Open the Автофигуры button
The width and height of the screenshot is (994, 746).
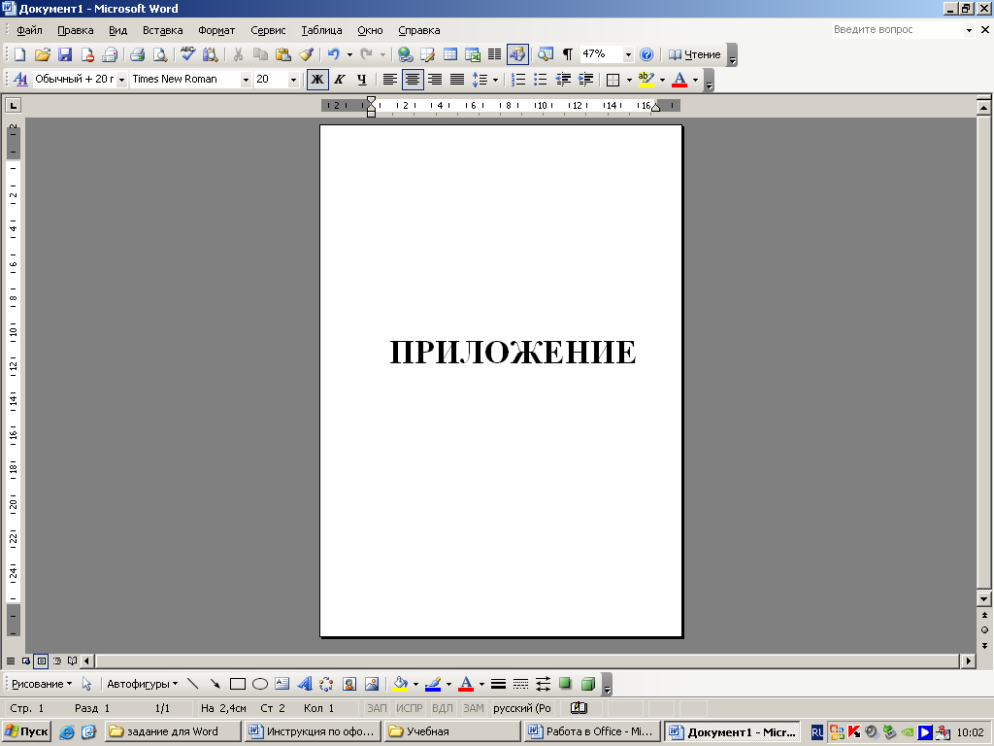click(142, 684)
